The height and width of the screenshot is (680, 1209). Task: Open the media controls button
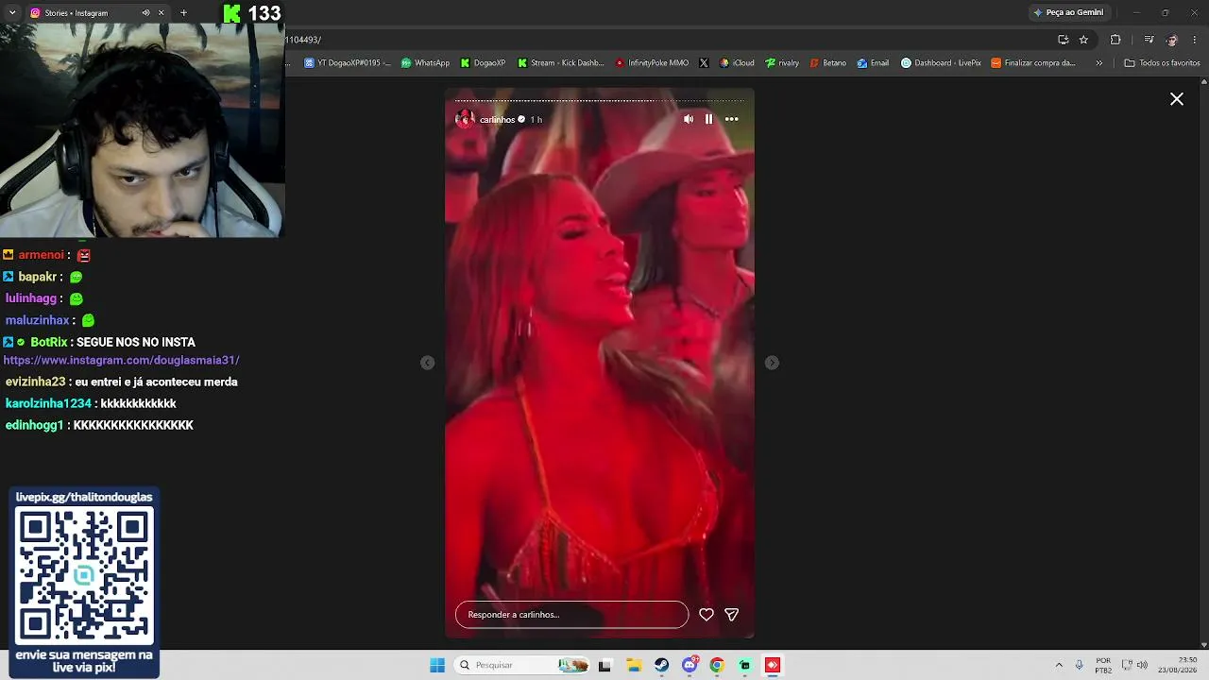point(1149,40)
